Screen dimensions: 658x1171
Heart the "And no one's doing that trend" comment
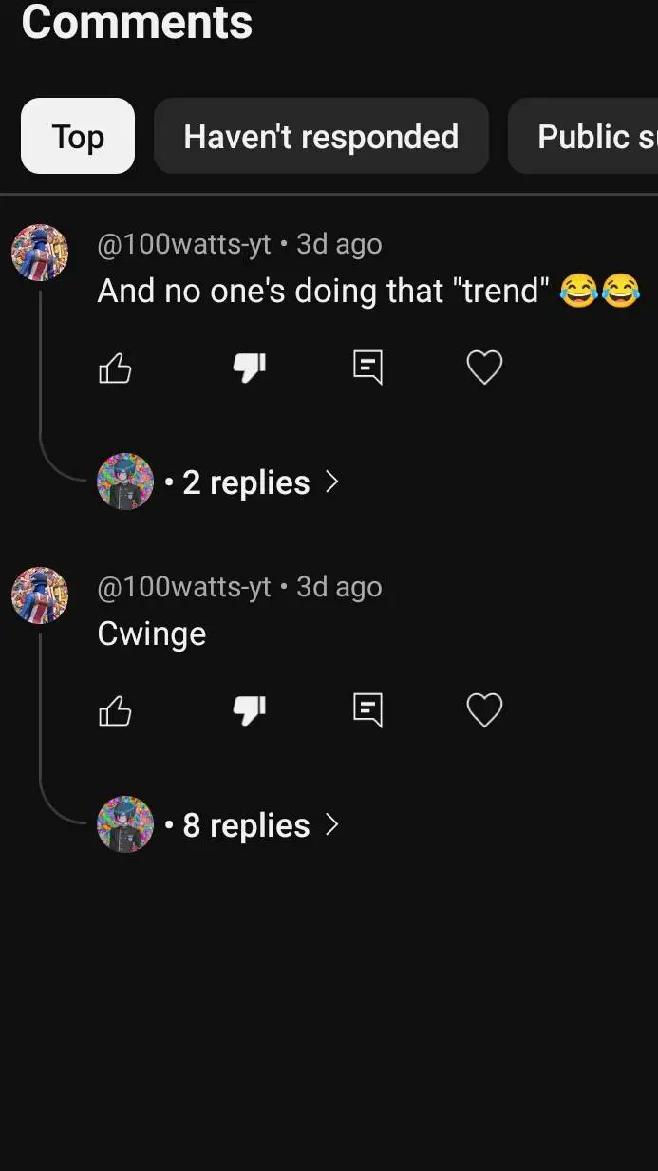click(484, 368)
